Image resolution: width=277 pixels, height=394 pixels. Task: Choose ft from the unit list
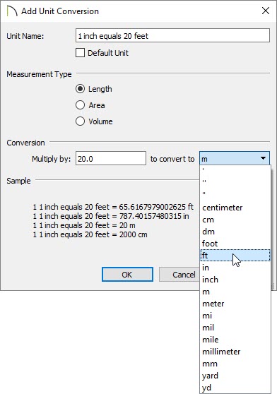(x=235, y=256)
